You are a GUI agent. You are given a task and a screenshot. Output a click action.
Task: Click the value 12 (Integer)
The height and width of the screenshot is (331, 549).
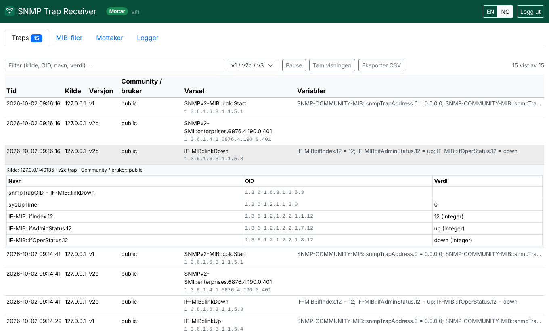448,216
